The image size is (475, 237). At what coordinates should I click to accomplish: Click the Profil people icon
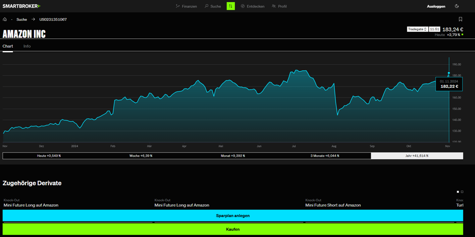pos(274,6)
